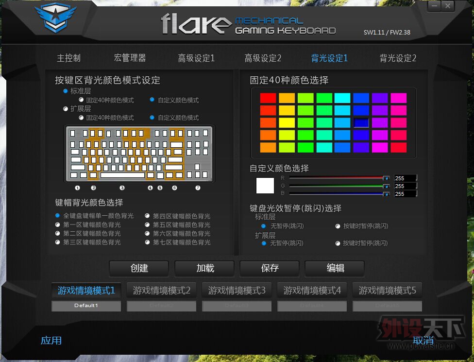
Task: Click the 加载 button
Action: [x=205, y=268]
